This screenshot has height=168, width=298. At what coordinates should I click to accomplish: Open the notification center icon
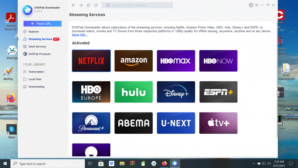[291, 163]
